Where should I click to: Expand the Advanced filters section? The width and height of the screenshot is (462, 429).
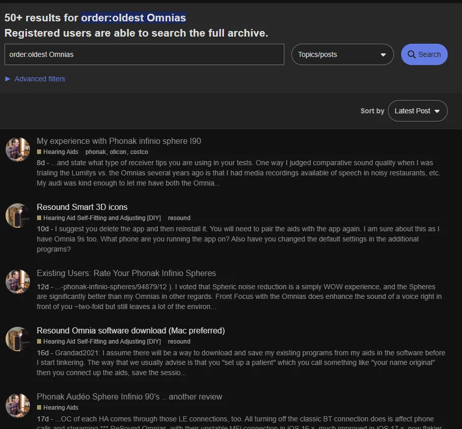pyautogui.click(x=35, y=79)
